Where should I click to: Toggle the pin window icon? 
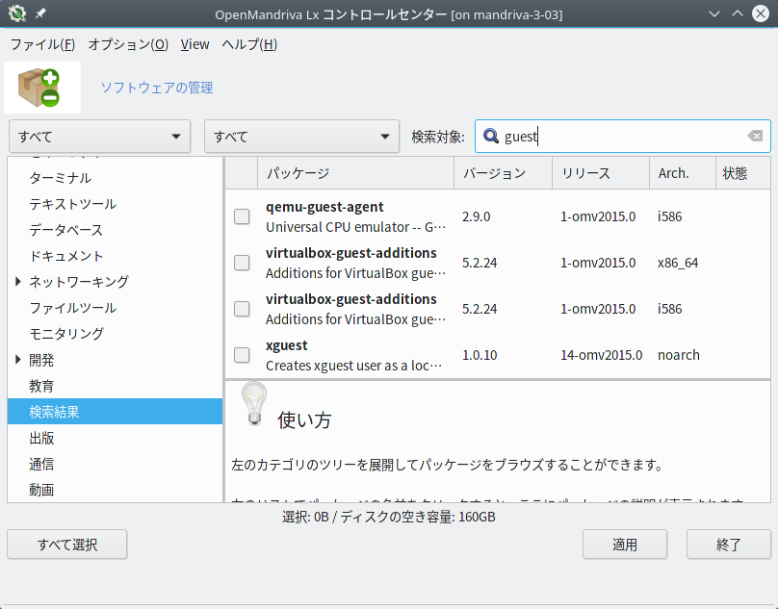(40, 13)
